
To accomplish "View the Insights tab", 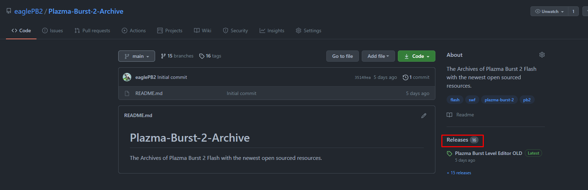I will pos(272,30).
